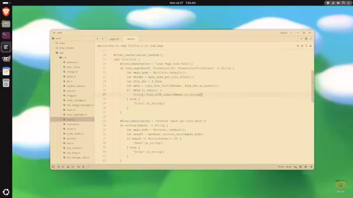Click the diagnostics checkmark in status bar
This screenshot has width=353, height=198.
(88, 167)
